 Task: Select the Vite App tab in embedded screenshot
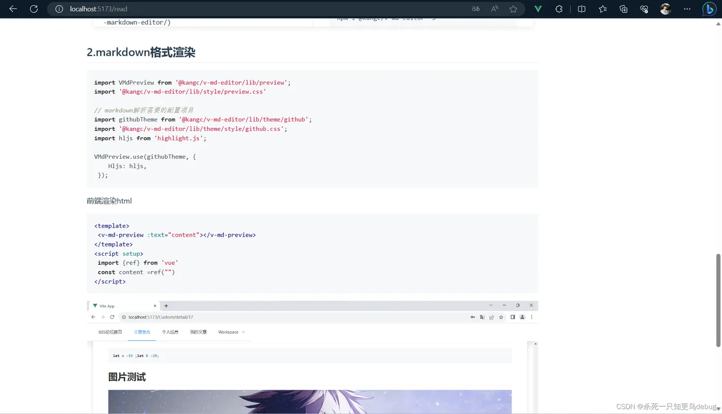[x=124, y=306]
